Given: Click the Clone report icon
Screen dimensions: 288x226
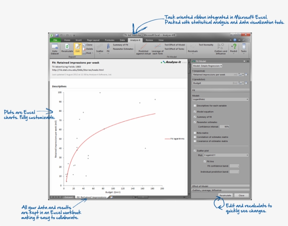Looking at the screenshot, I should tap(88, 45).
